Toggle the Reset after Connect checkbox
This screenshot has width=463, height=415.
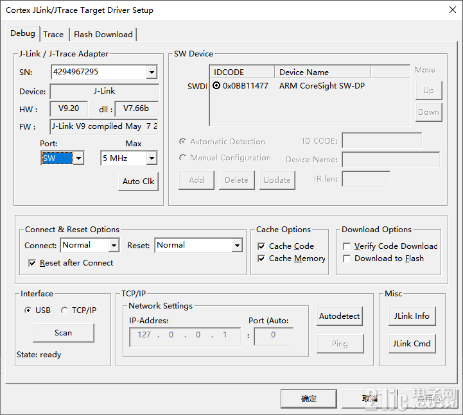(x=32, y=263)
